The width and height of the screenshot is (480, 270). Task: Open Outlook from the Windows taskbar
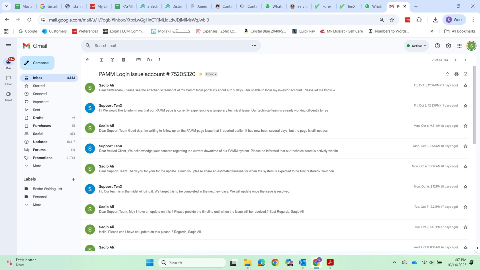[302, 263]
